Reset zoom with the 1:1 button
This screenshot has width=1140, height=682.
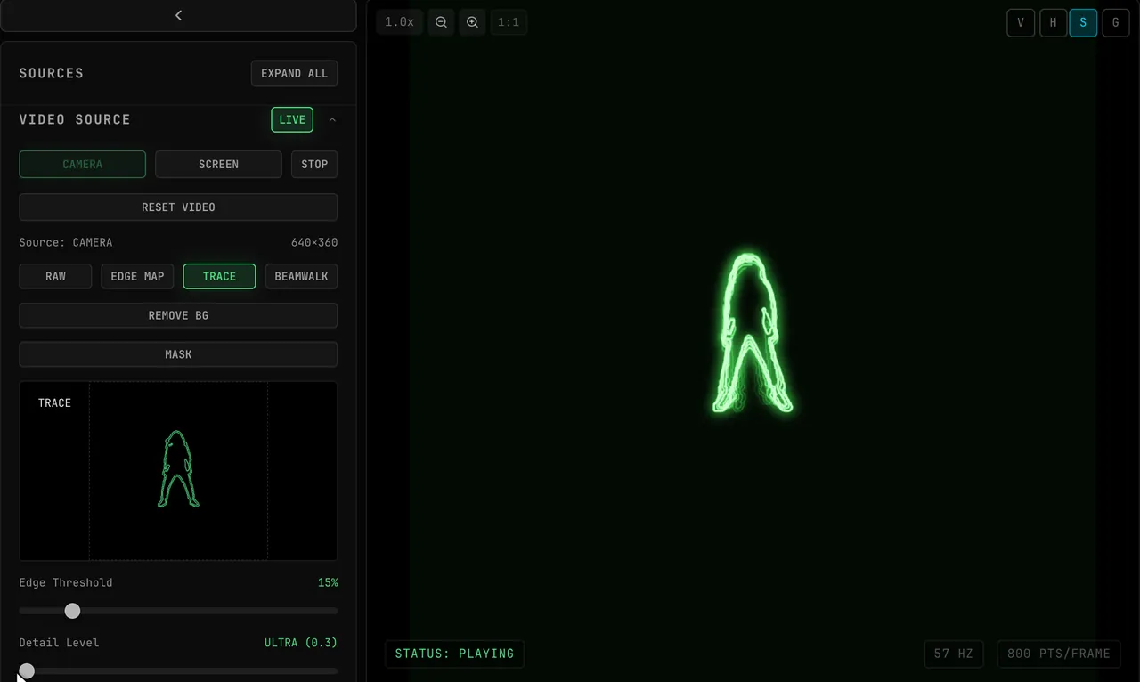[x=509, y=22]
